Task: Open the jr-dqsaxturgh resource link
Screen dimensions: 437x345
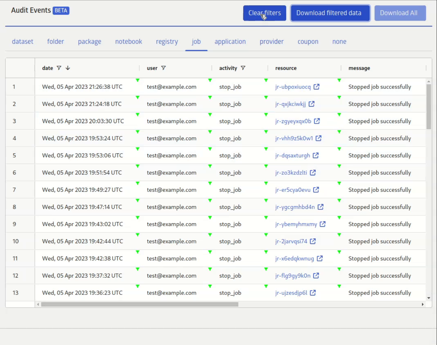Action: pyautogui.click(x=293, y=156)
